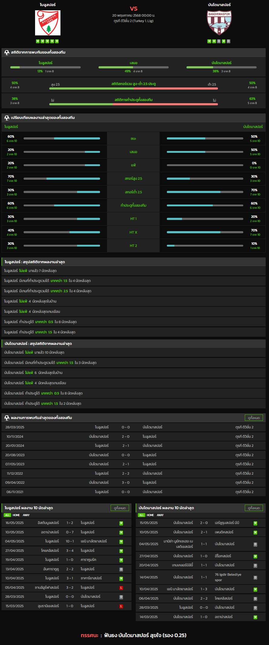Click the Bandirmaspor team crest
This screenshot has height=645, width=269.
coord(219,23)
